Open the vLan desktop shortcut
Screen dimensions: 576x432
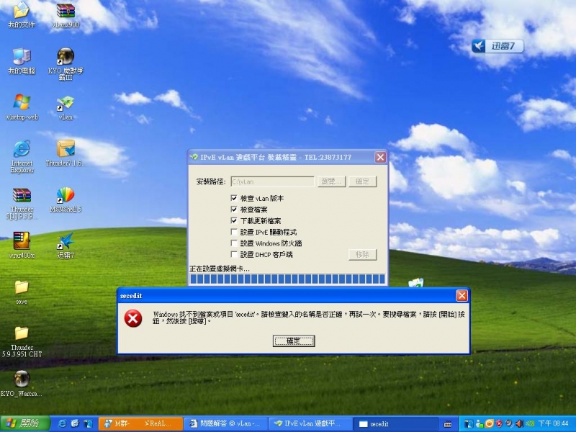(x=66, y=105)
